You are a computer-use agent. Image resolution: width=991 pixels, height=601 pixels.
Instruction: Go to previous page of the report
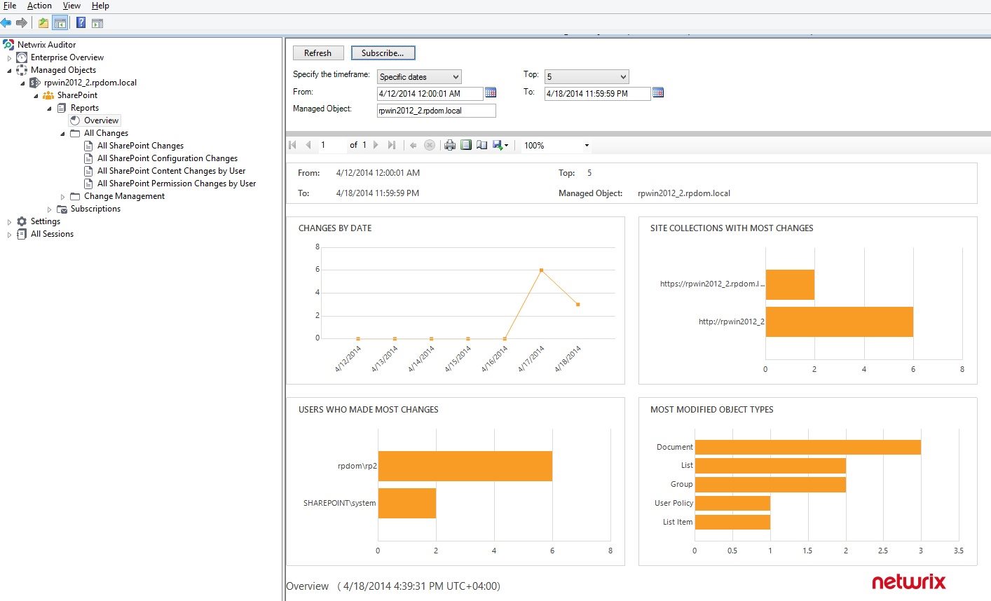pyautogui.click(x=308, y=145)
